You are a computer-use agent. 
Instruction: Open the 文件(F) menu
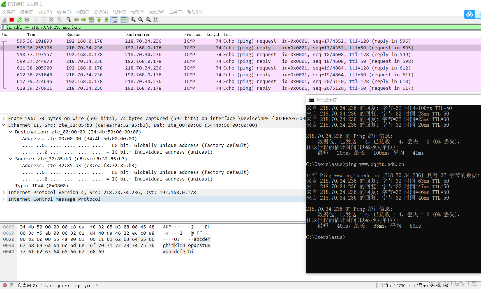pos(9,12)
